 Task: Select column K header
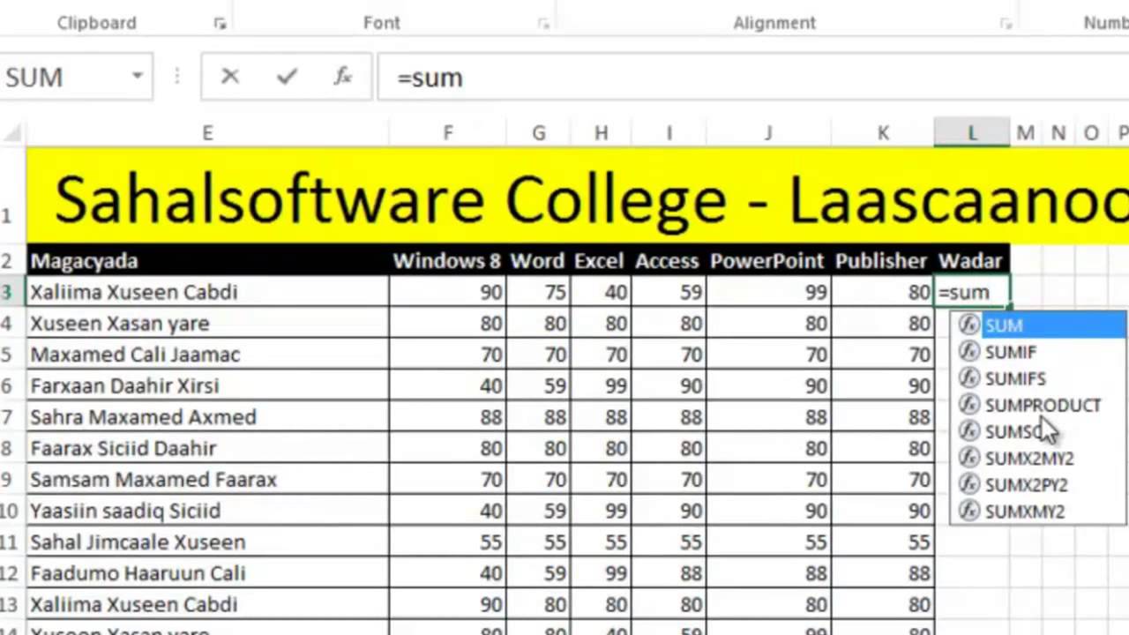pos(883,133)
